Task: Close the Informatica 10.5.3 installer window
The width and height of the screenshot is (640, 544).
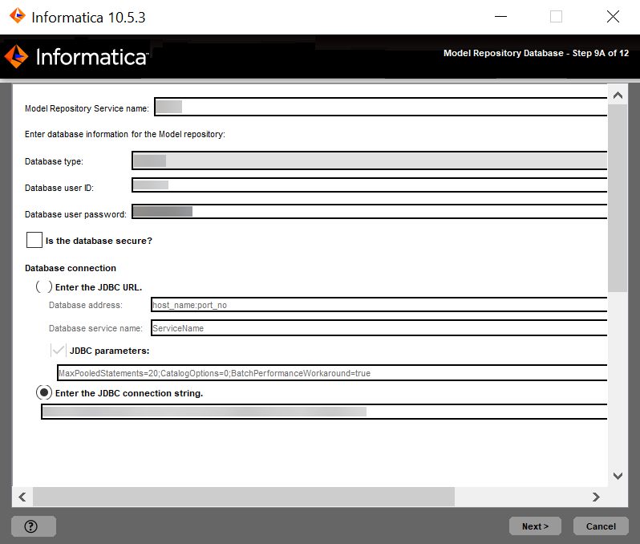Action: pyautogui.click(x=613, y=17)
